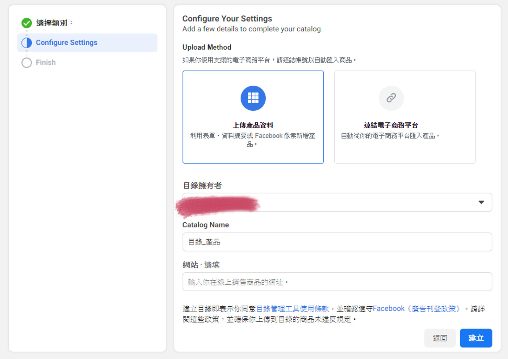Image resolution: width=508 pixels, height=359 pixels.
Task: Click the 網站 website URL input
Action: (x=337, y=282)
